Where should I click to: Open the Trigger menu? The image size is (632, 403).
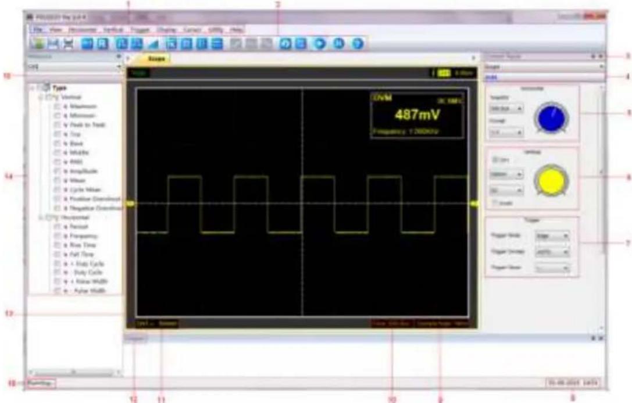click(x=140, y=30)
